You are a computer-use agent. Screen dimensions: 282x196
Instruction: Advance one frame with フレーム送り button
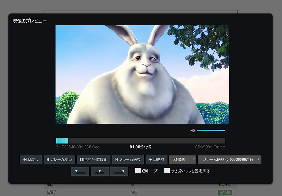tap(128, 159)
